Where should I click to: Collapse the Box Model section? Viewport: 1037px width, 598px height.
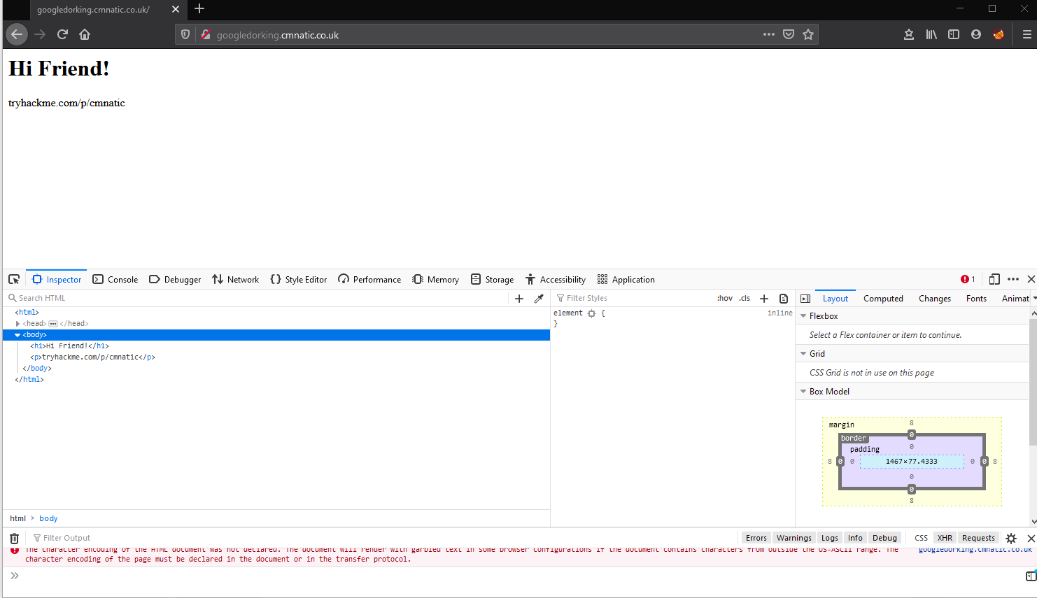tap(803, 392)
